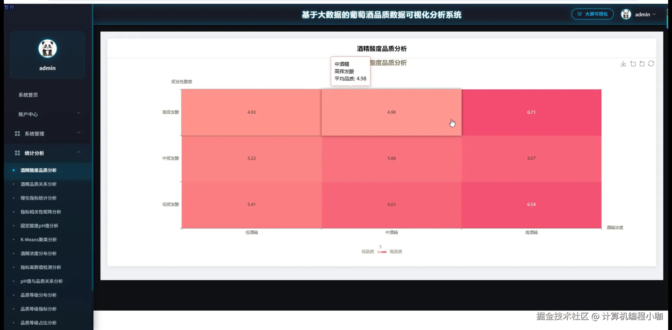Click the restore chart icon

click(x=642, y=63)
